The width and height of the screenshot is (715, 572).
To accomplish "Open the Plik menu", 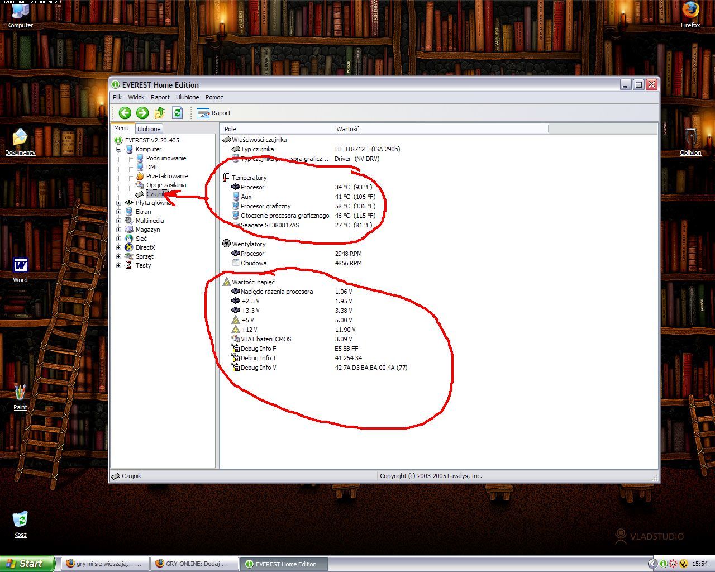I will coord(117,97).
